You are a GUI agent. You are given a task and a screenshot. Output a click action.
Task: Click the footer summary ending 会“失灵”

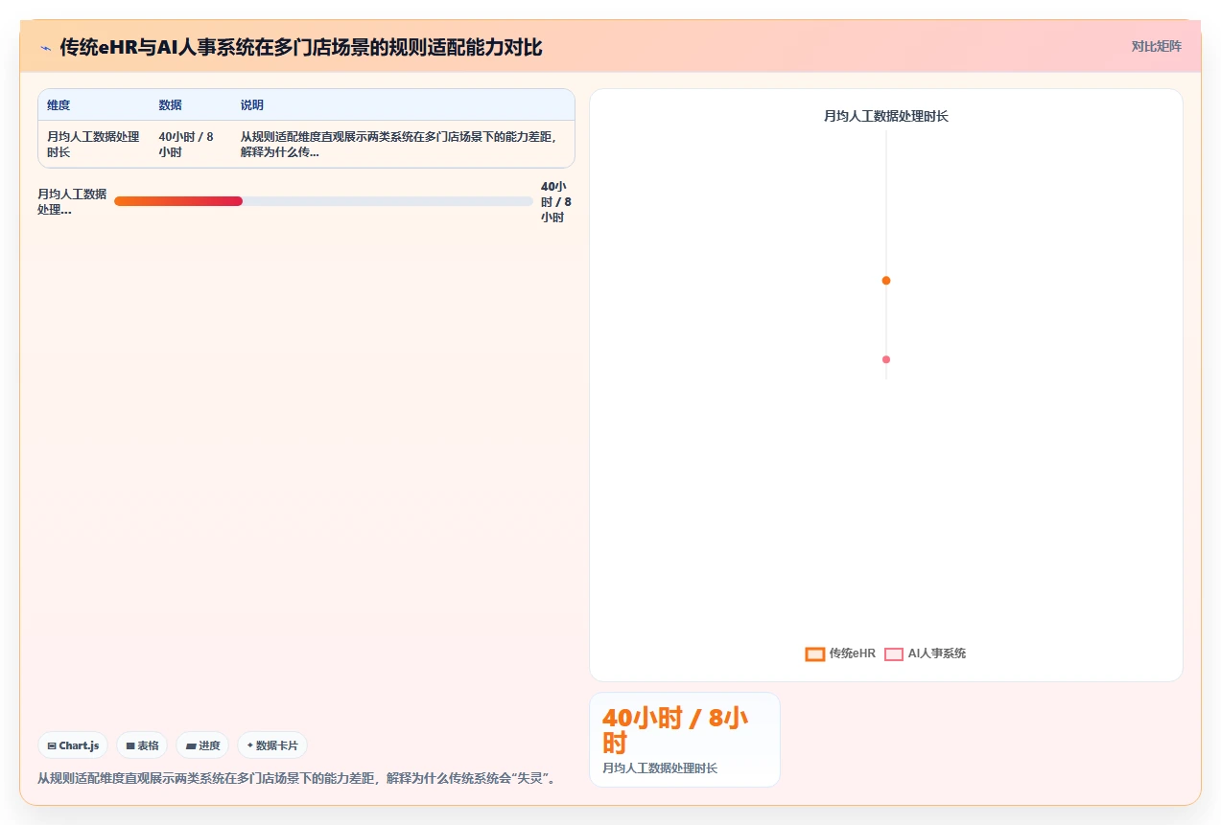[x=297, y=779]
